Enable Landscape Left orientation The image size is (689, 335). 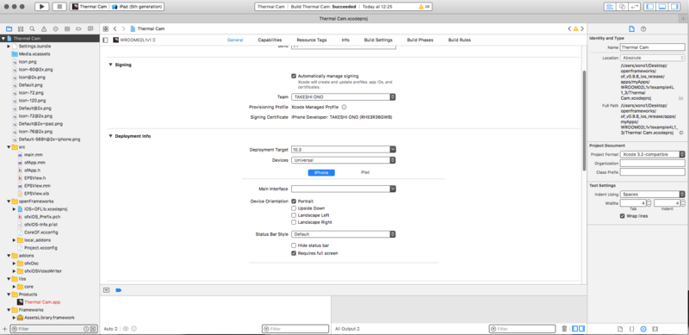pos(294,215)
